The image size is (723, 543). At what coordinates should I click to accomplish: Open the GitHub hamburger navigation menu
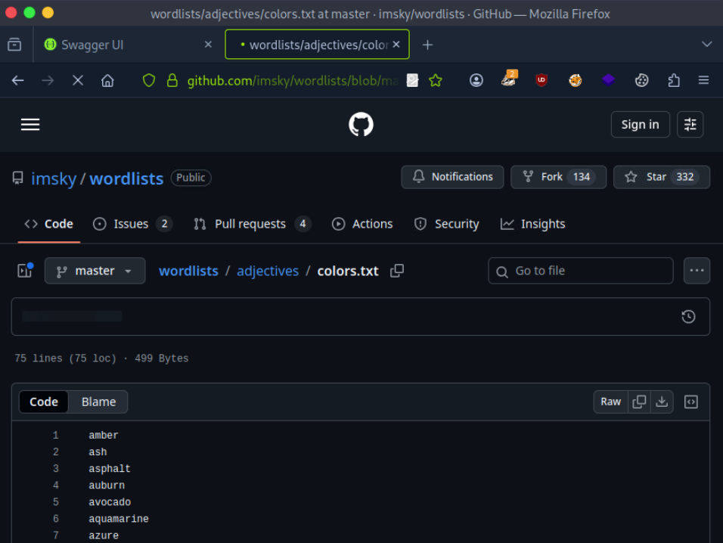[x=30, y=125]
